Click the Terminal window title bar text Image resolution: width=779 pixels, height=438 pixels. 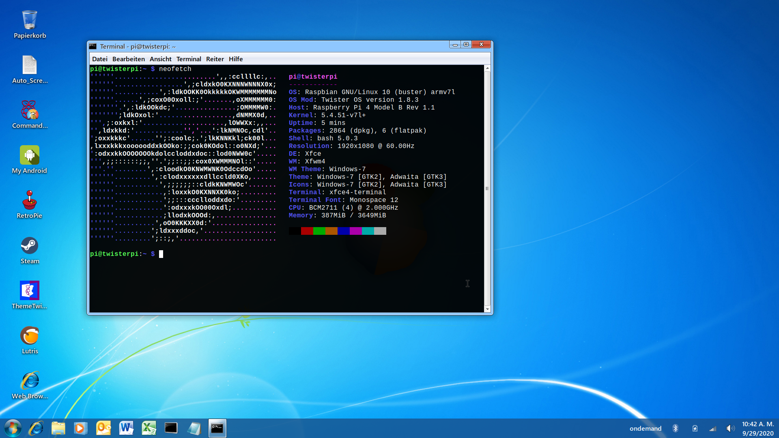pyautogui.click(x=138, y=46)
